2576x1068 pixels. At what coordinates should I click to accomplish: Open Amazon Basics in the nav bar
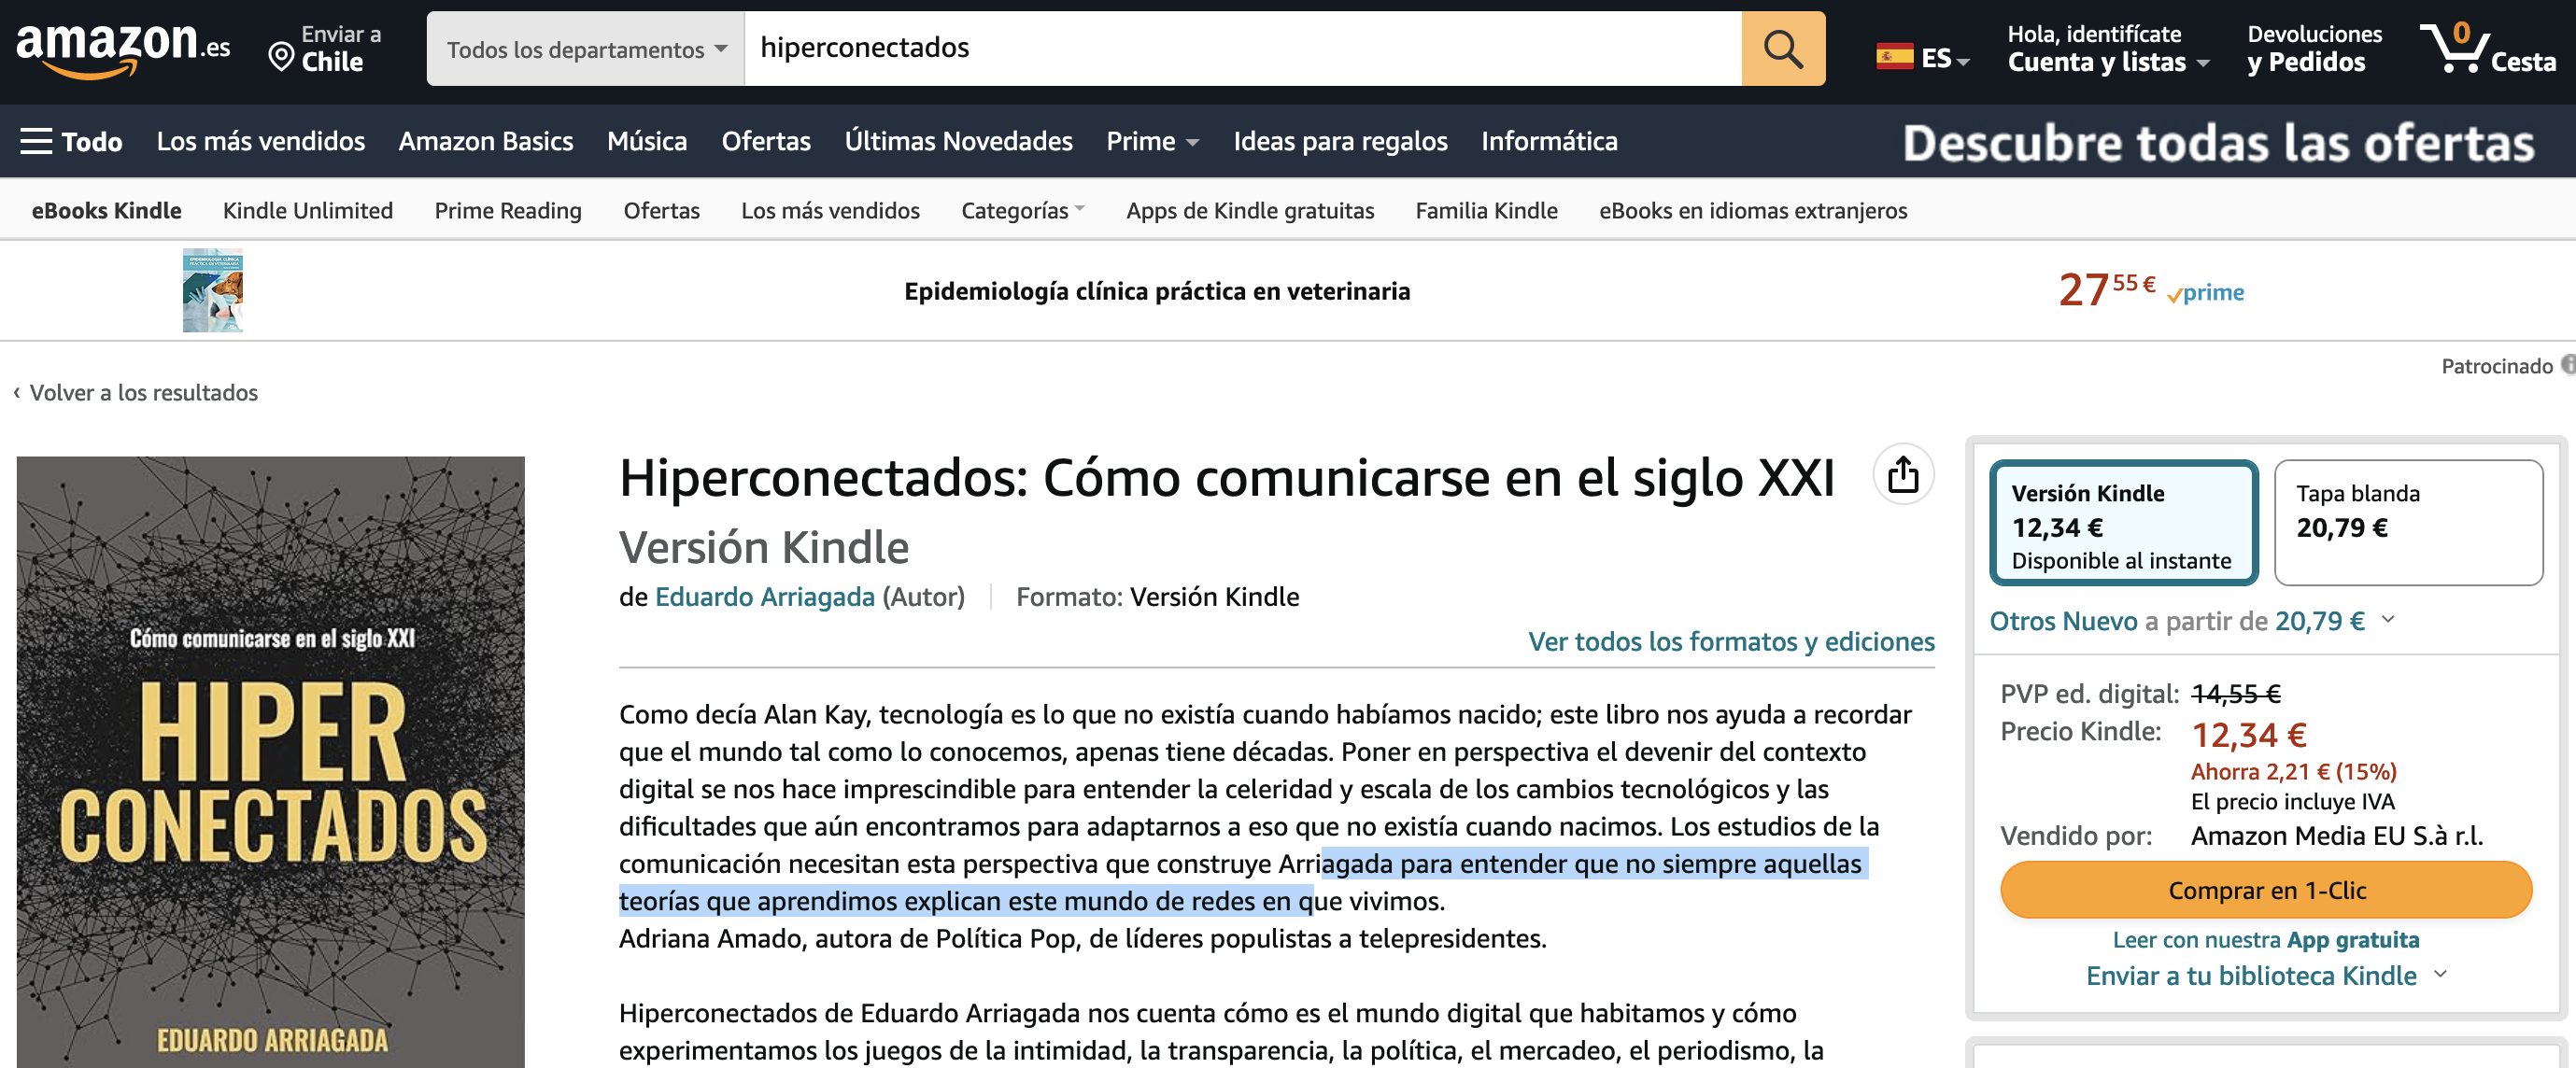click(486, 141)
